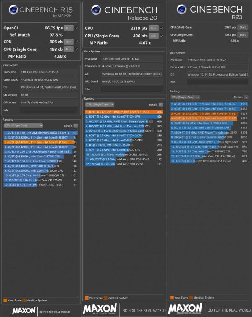
Task: Select the AMD Ryzen 7 4800H row in R15
Action: (x=40, y=152)
